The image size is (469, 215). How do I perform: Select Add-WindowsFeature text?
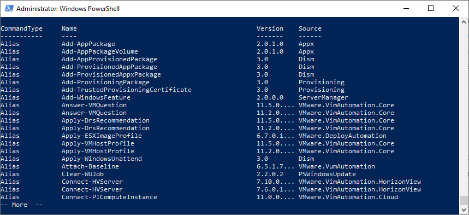click(x=96, y=97)
